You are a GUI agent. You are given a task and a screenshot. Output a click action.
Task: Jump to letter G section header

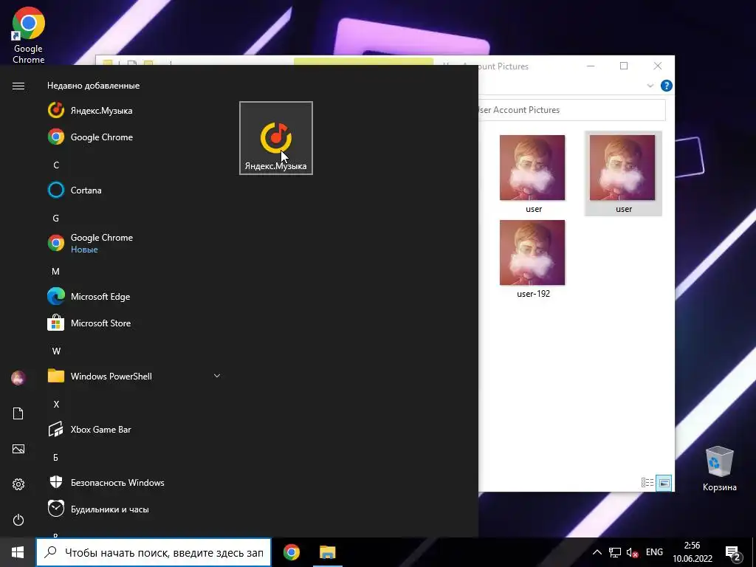pos(56,218)
